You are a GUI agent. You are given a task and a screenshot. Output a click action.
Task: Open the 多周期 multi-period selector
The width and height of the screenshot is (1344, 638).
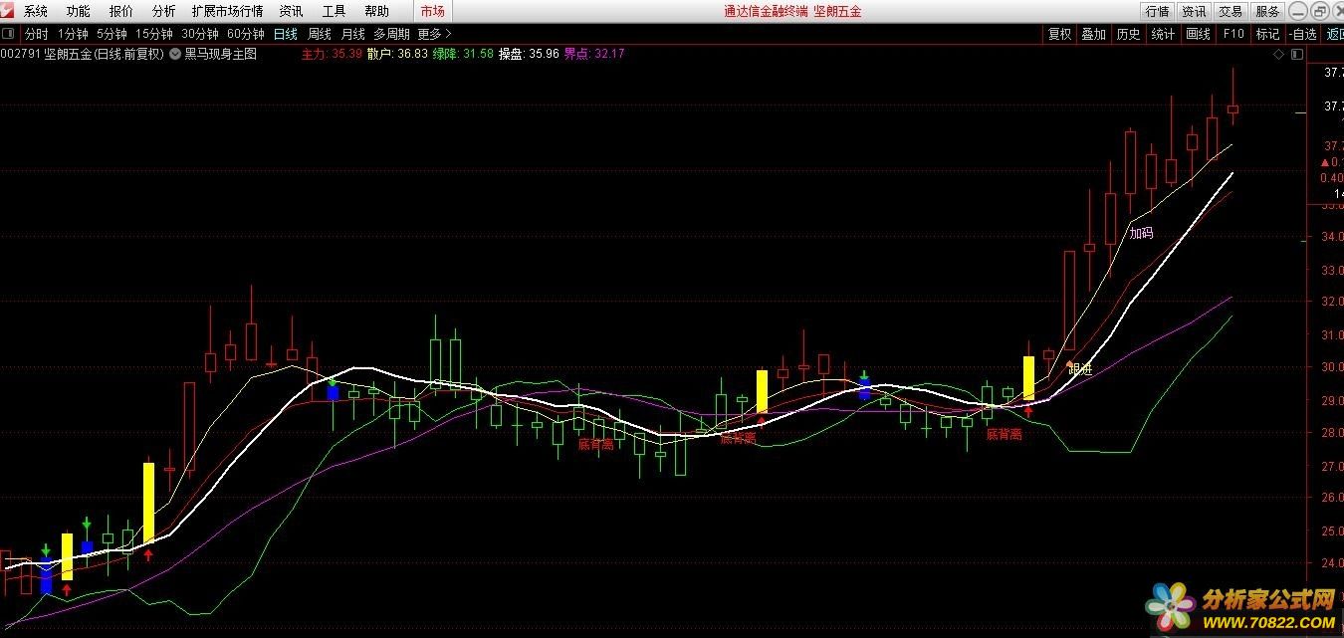[x=391, y=34]
